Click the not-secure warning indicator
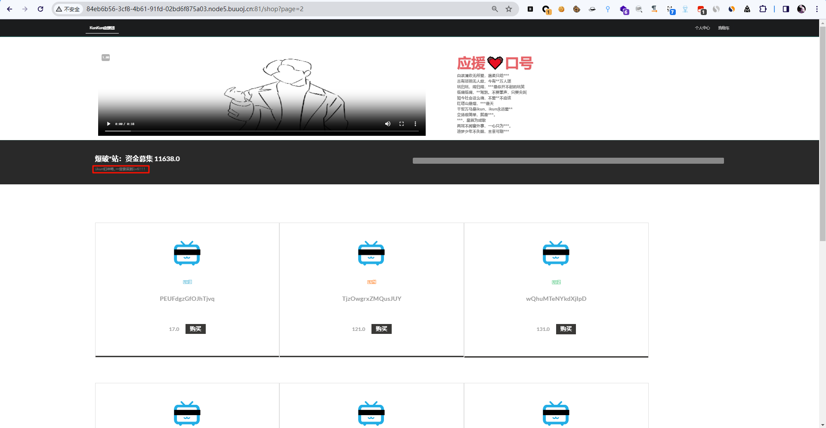 click(68, 9)
